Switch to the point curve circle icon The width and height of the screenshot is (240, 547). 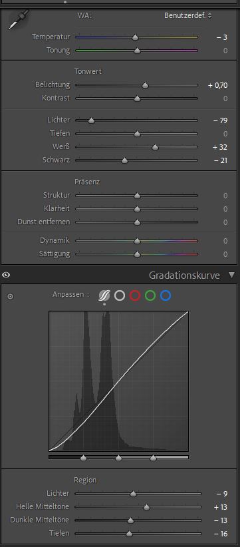120,295
